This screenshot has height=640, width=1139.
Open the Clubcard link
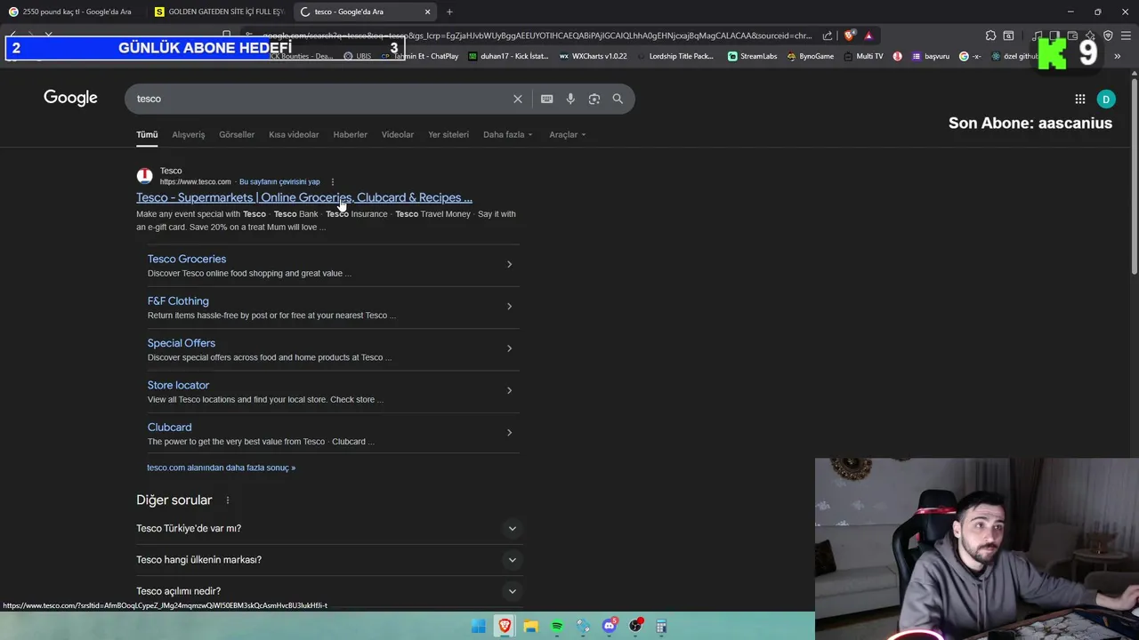169,428
